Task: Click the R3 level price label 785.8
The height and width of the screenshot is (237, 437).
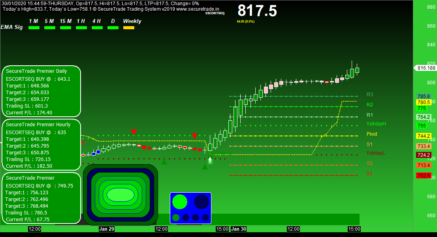Action: (424, 97)
